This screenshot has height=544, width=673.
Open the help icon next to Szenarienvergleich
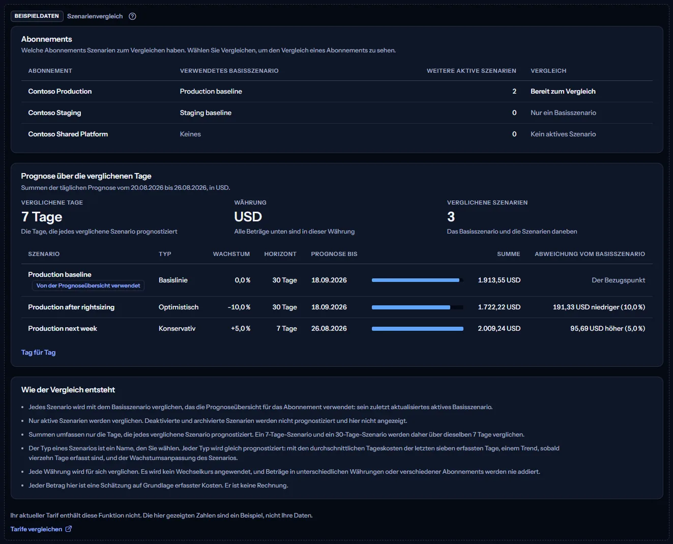132,16
